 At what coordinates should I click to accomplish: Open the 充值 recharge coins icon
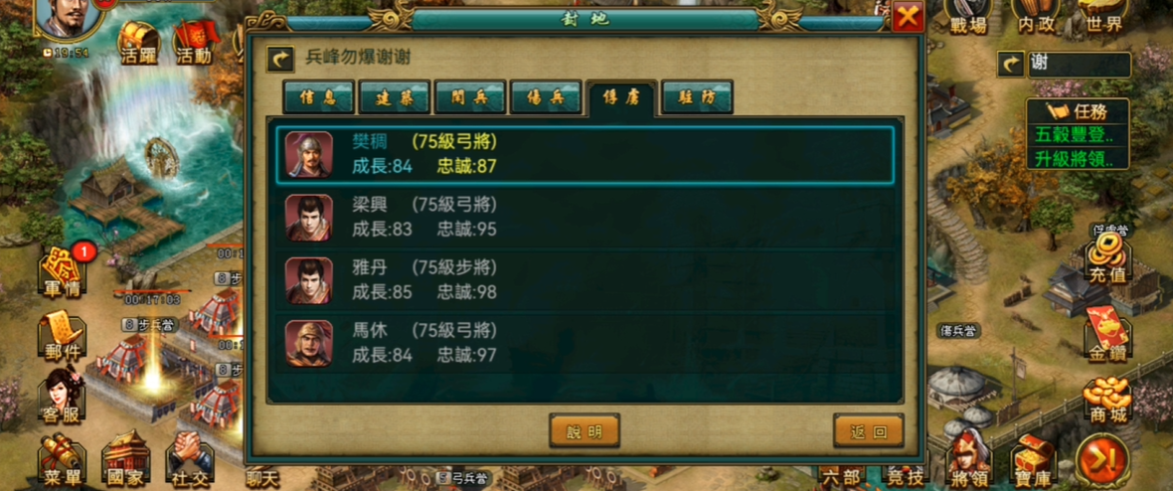(x=1108, y=259)
